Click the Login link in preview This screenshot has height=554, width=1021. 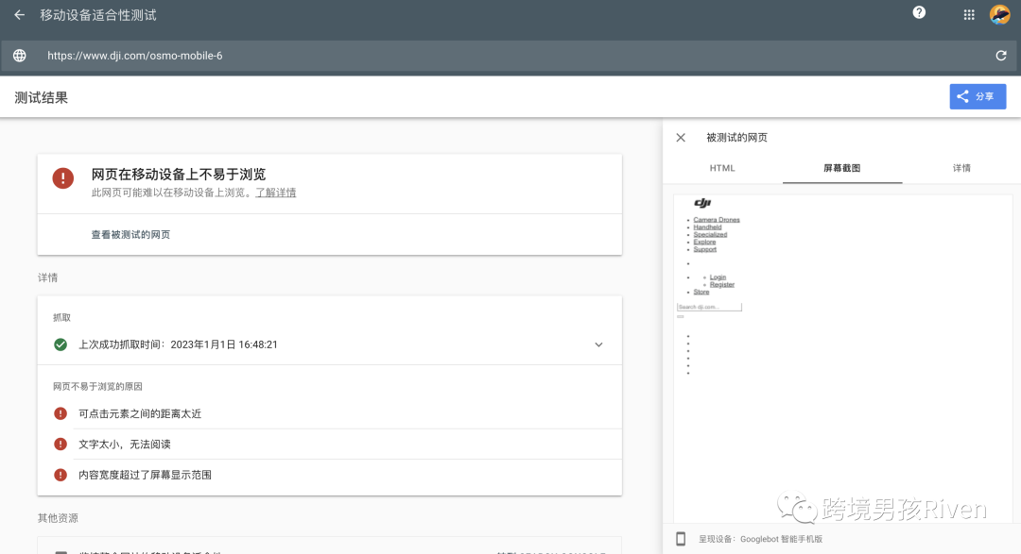pyautogui.click(x=718, y=277)
